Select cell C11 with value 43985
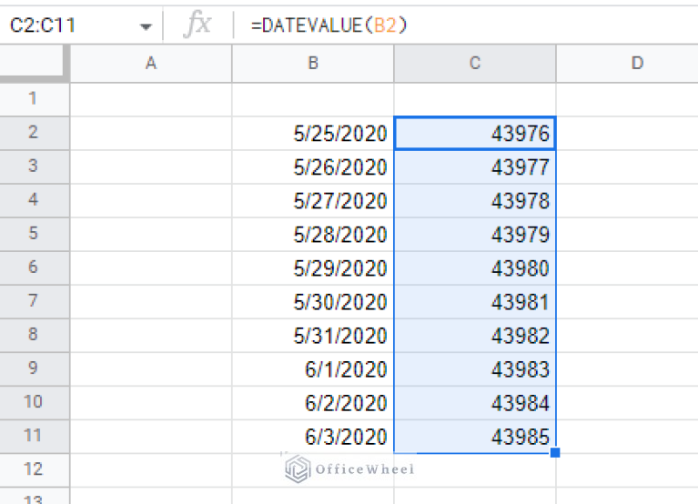This screenshot has width=698, height=504. point(475,437)
